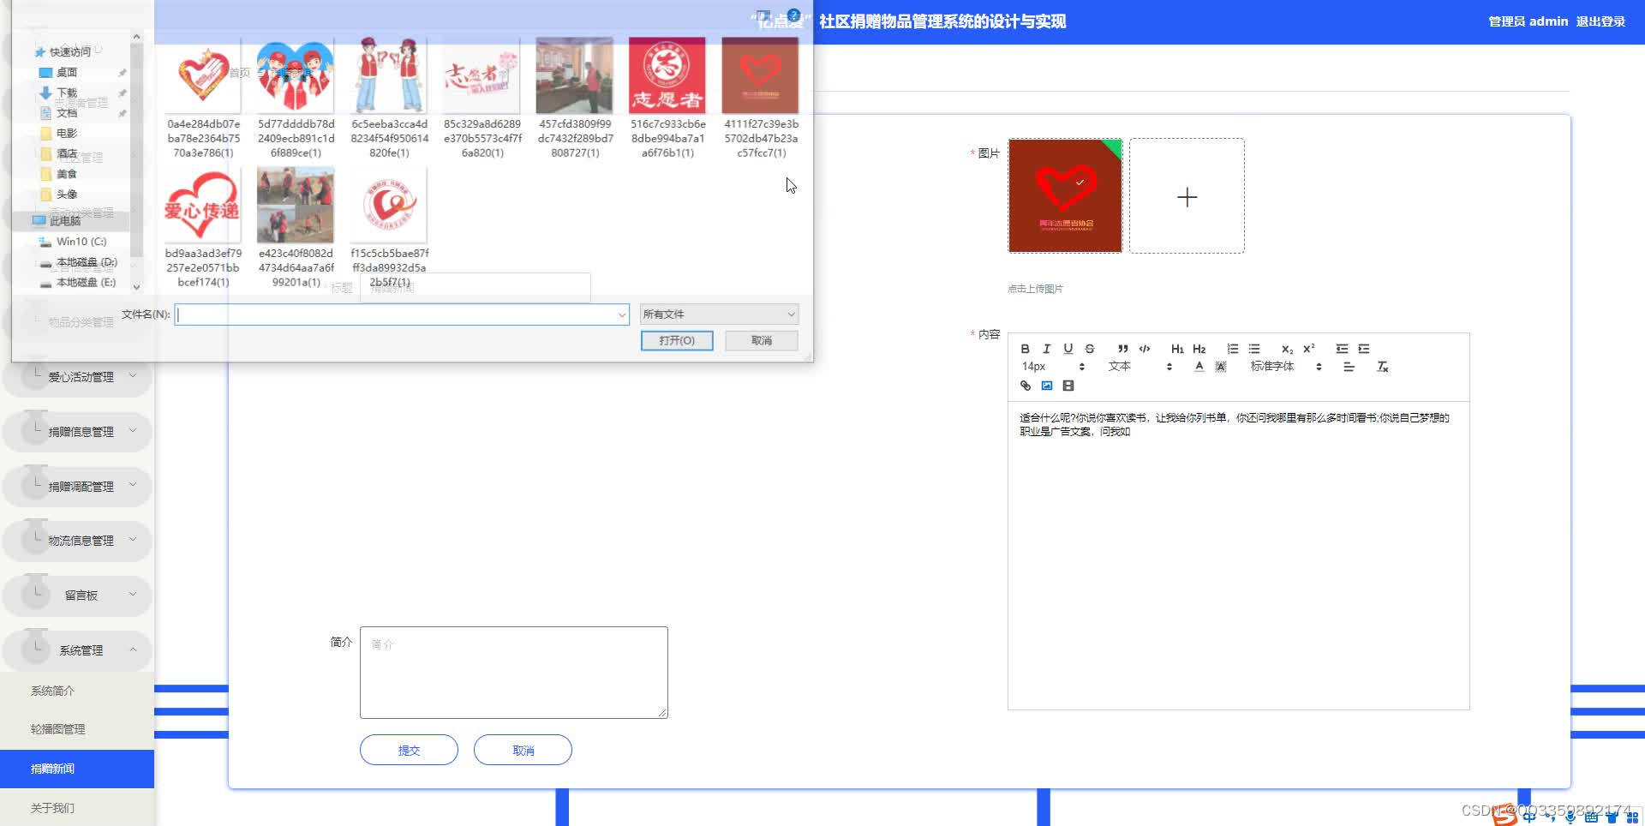Viewport: 1645px width, 826px height.
Task: Open 桌面 in dialog navigation pane
Action: [x=67, y=73]
